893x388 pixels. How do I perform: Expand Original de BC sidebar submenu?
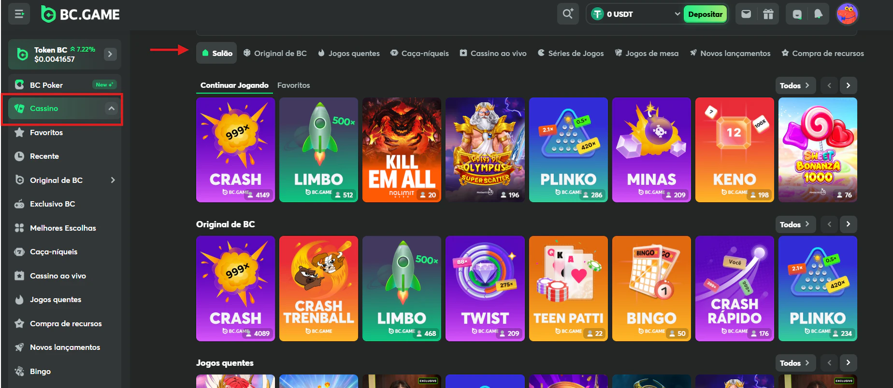(x=113, y=180)
